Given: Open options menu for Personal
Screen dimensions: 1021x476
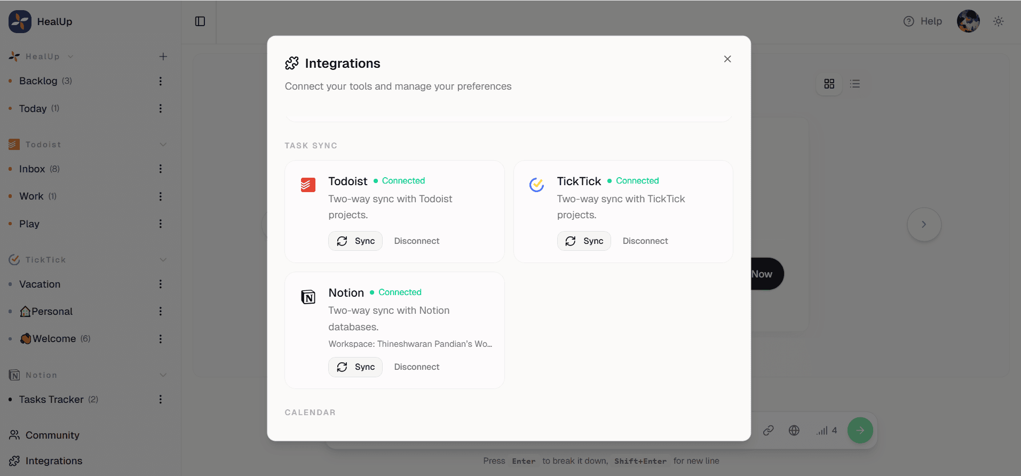Looking at the screenshot, I should [x=160, y=311].
